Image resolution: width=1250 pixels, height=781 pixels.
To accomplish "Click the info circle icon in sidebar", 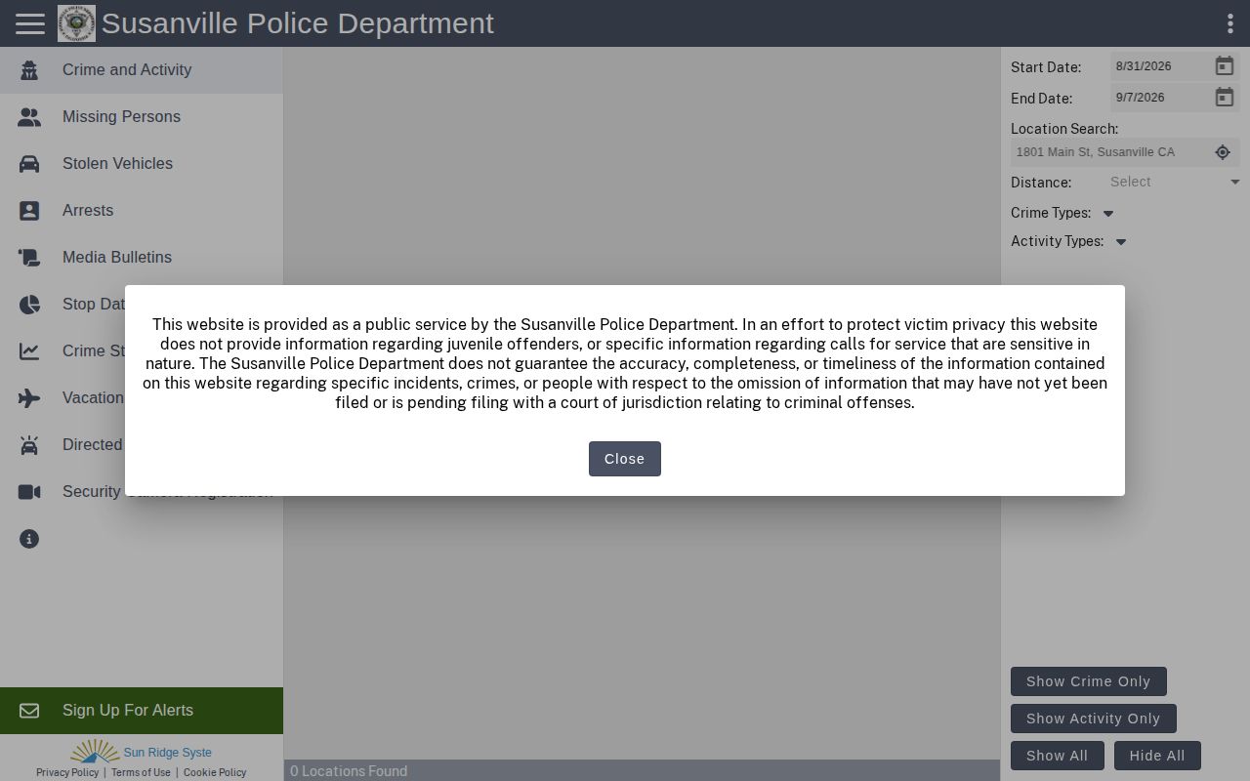I will (29, 539).
